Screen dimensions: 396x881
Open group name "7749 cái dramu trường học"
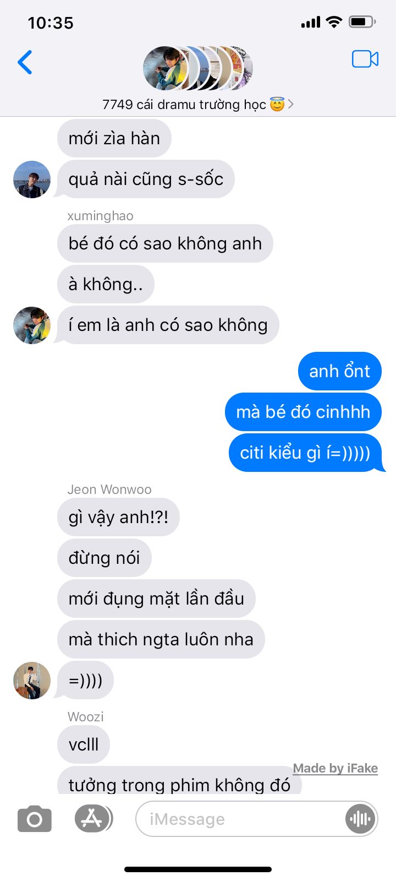(x=184, y=104)
